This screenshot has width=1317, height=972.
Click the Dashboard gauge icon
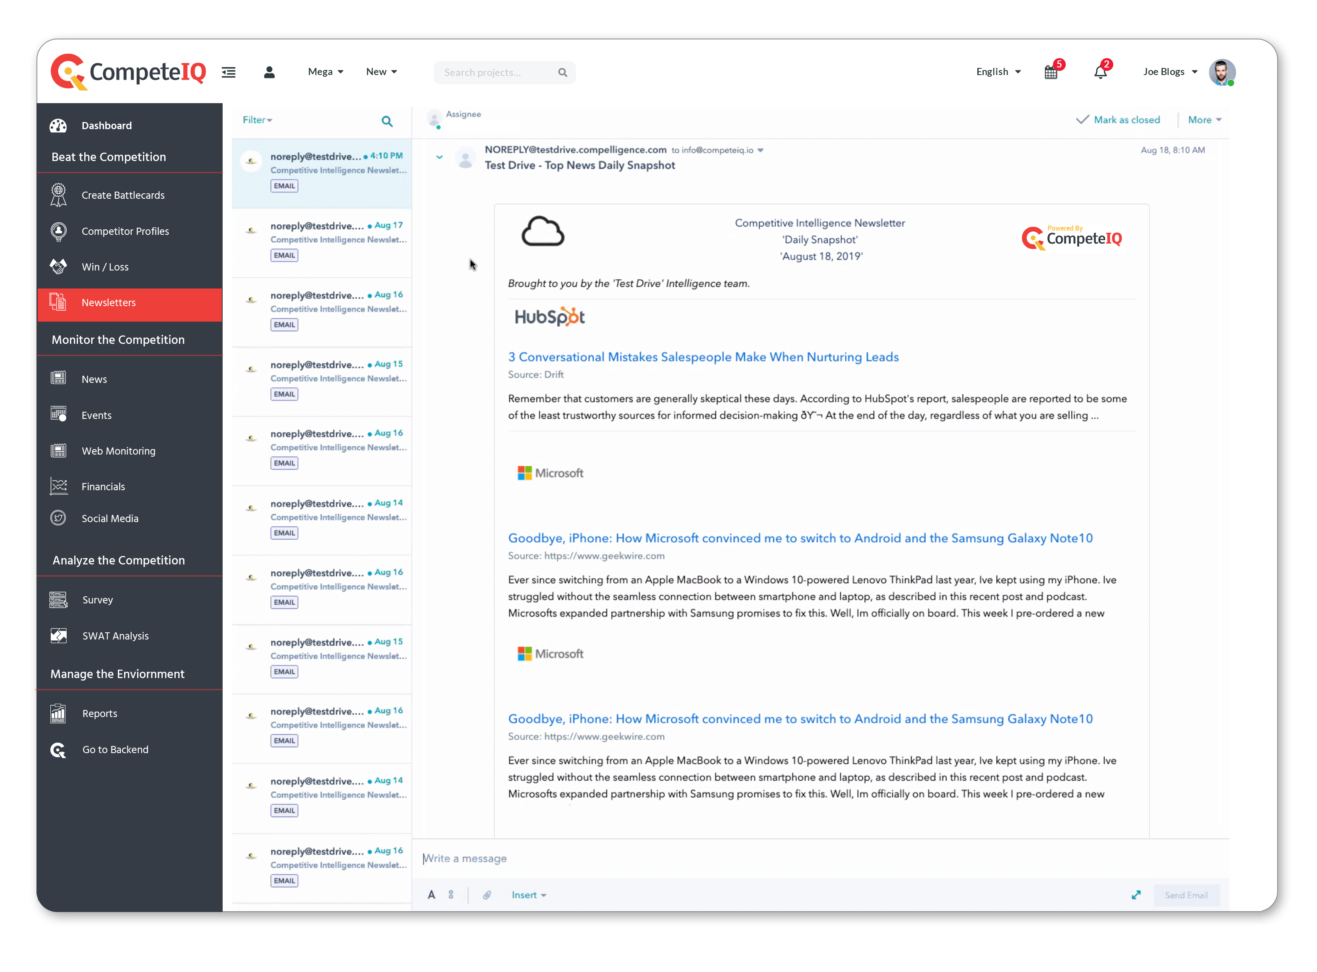pyautogui.click(x=57, y=125)
